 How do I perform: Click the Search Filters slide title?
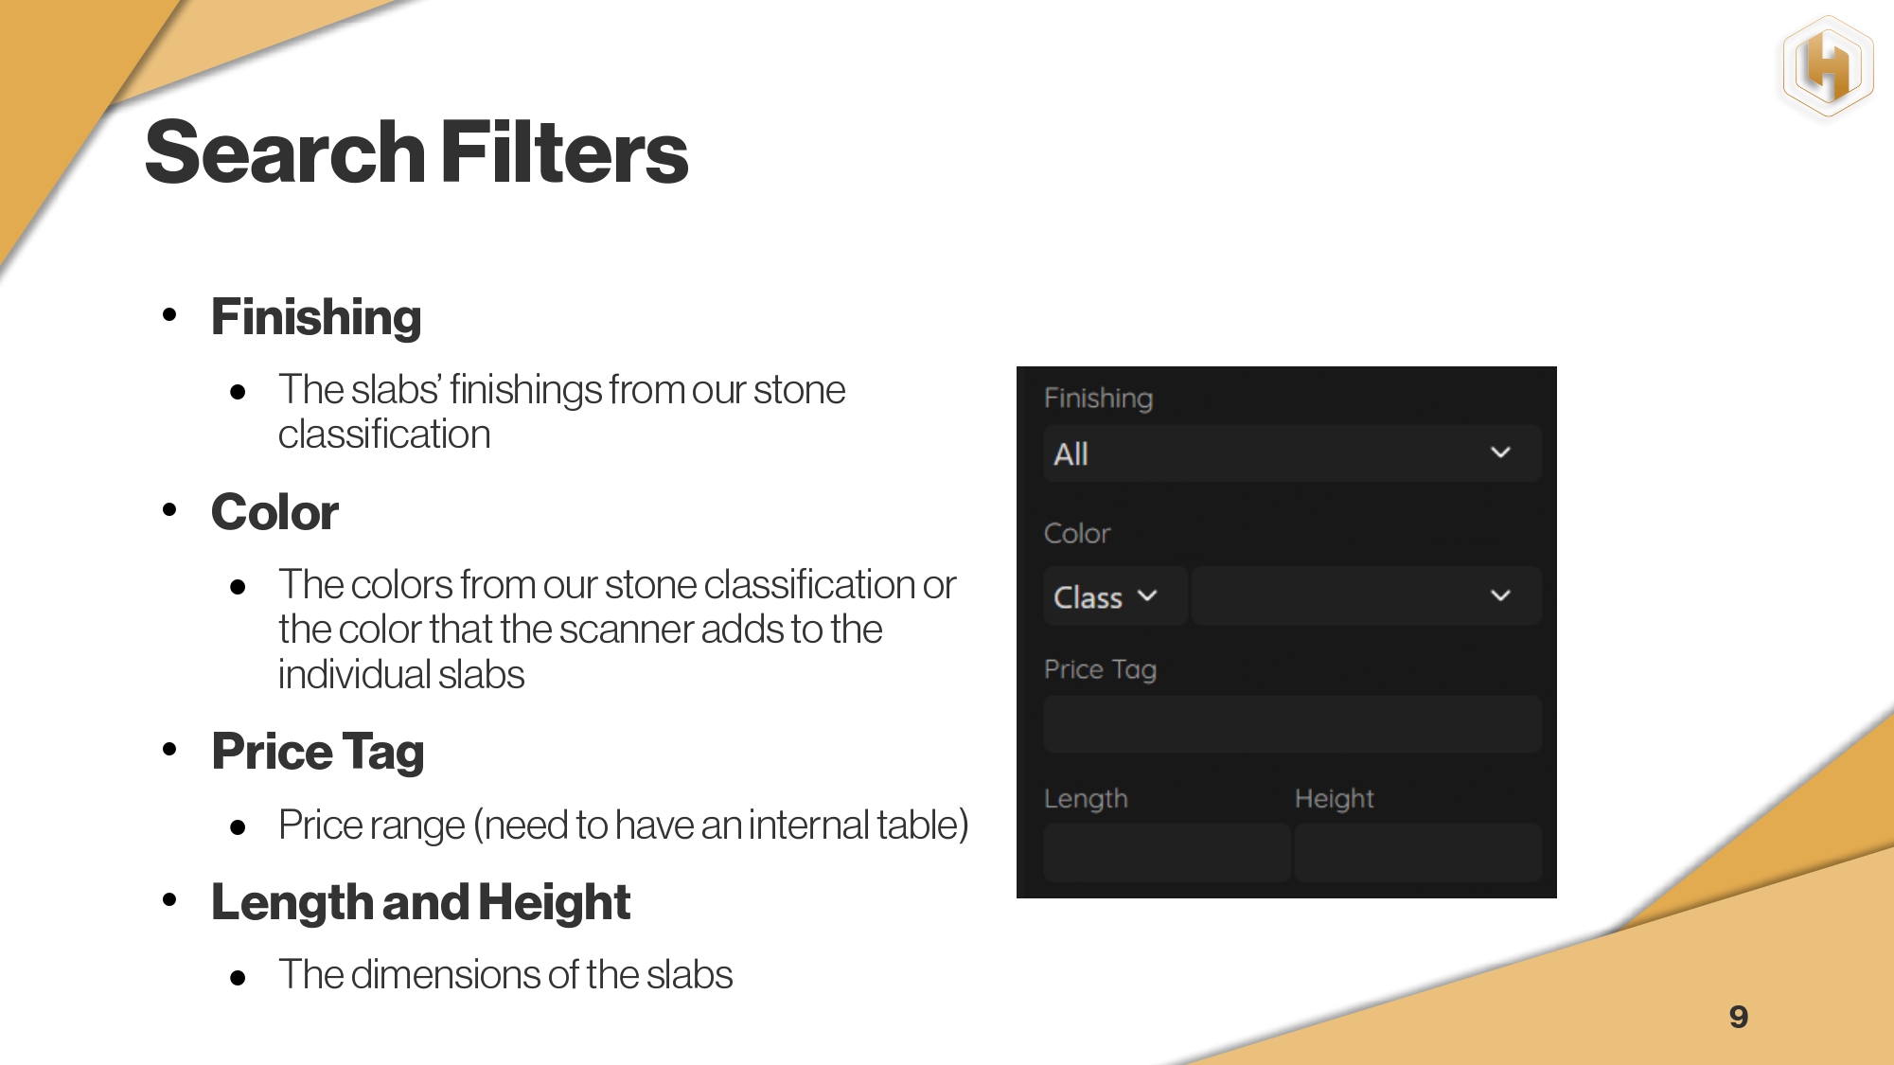pyautogui.click(x=416, y=152)
